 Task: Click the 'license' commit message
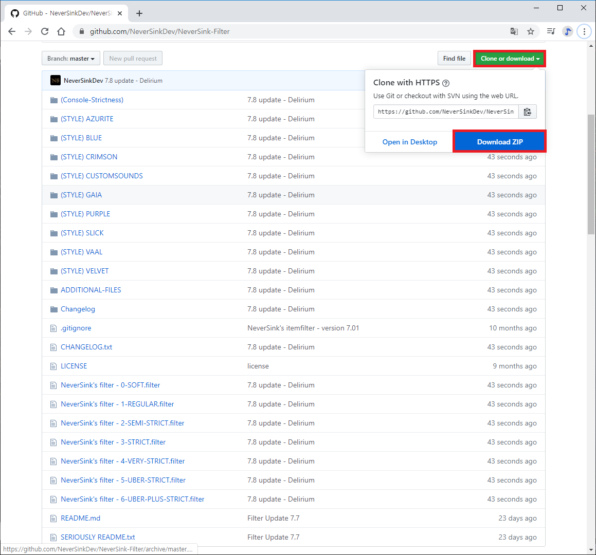pos(258,366)
